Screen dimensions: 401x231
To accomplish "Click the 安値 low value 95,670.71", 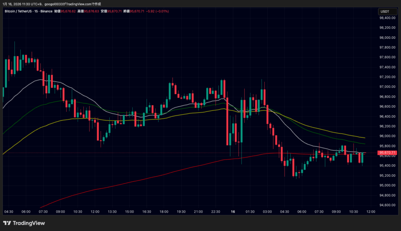I will [x=114, y=11].
